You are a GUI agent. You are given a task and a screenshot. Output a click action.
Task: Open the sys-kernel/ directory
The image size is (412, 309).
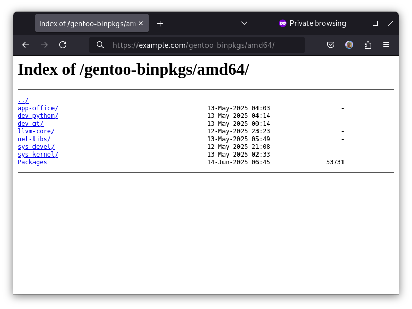tap(38, 154)
